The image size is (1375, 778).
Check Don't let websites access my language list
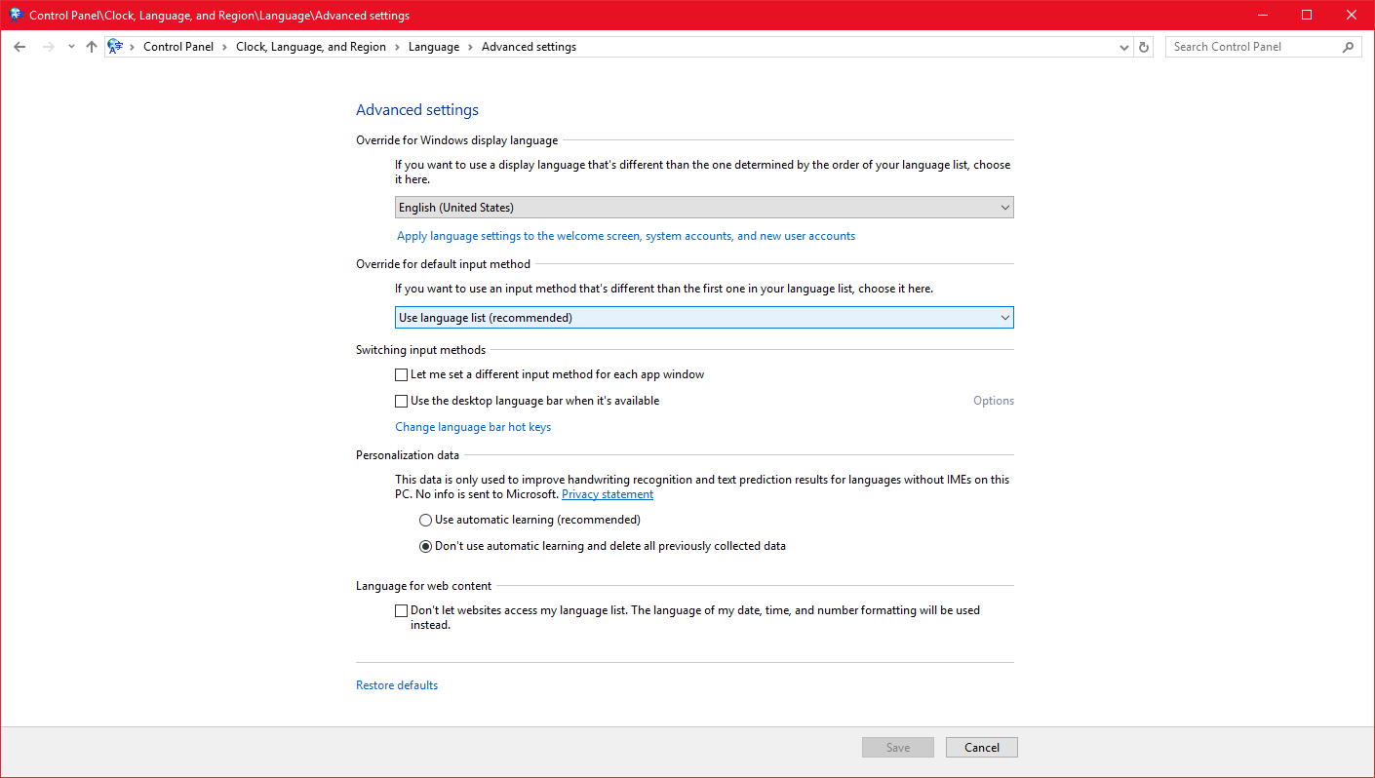401,611
